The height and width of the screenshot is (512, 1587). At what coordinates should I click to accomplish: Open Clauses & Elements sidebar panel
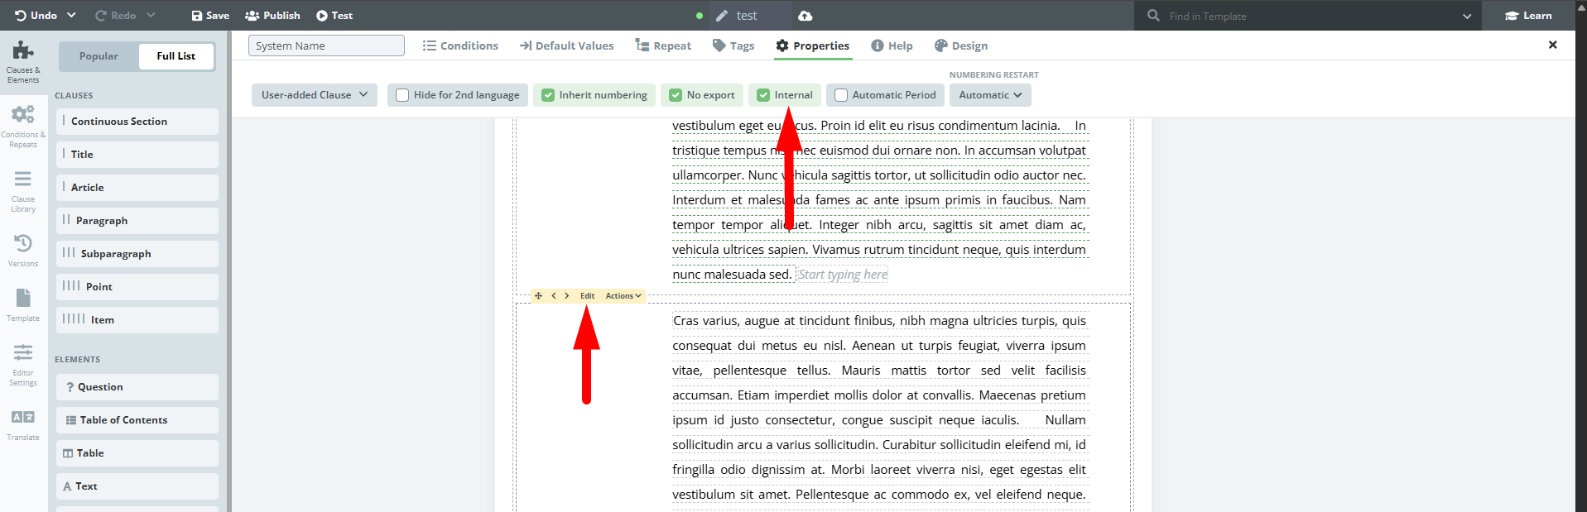pos(23,61)
